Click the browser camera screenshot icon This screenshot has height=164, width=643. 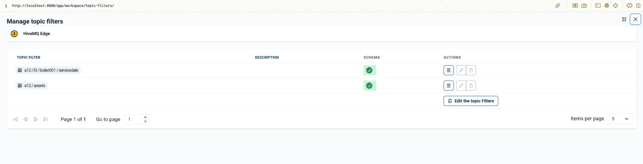[x=584, y=5]
